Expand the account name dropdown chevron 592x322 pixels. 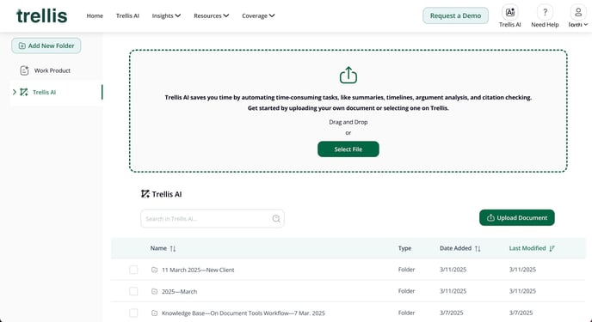pos(586,25)
